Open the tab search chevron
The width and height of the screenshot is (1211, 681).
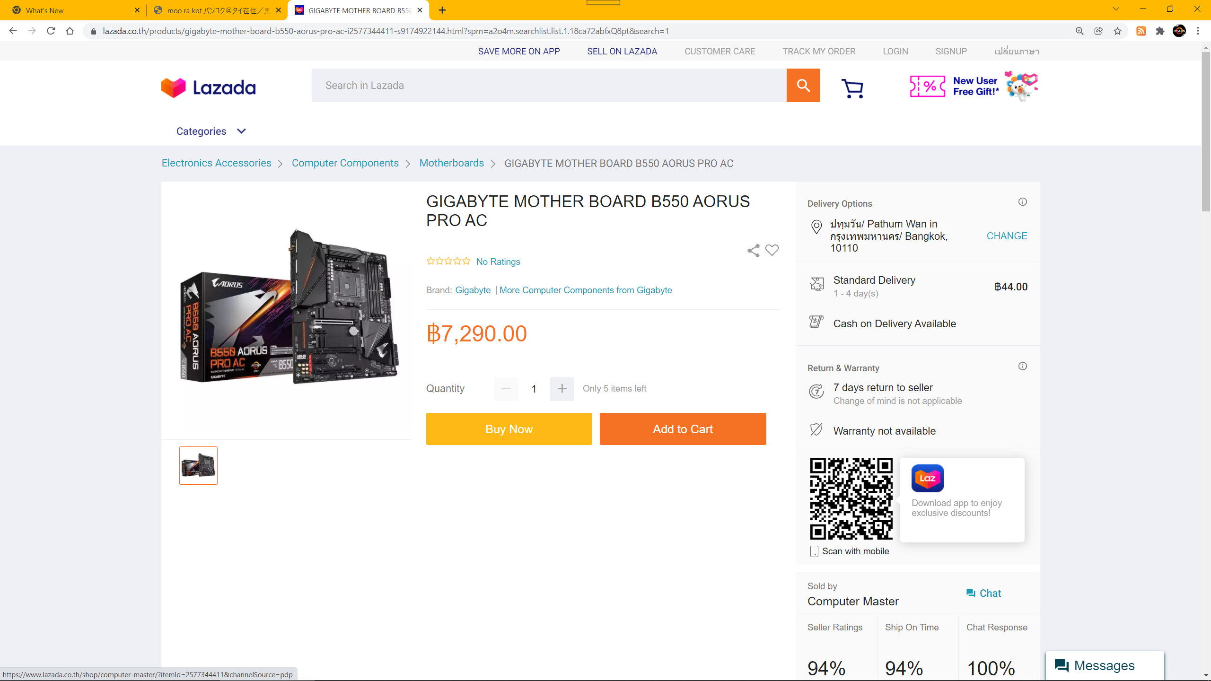[1116, 9]
